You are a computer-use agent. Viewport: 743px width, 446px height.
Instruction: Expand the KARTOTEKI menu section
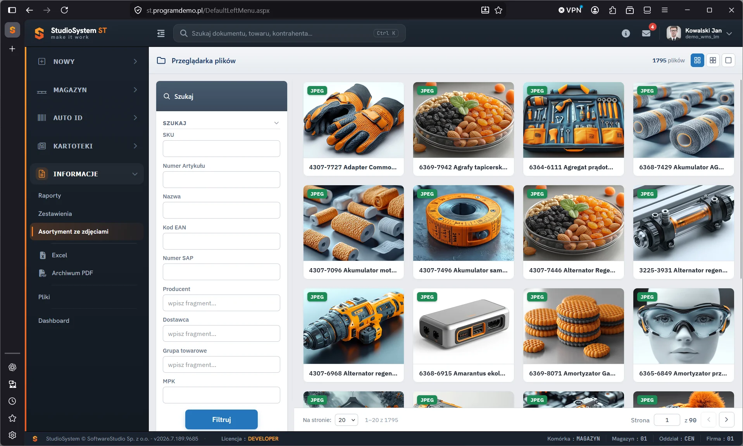pos(87,146)
